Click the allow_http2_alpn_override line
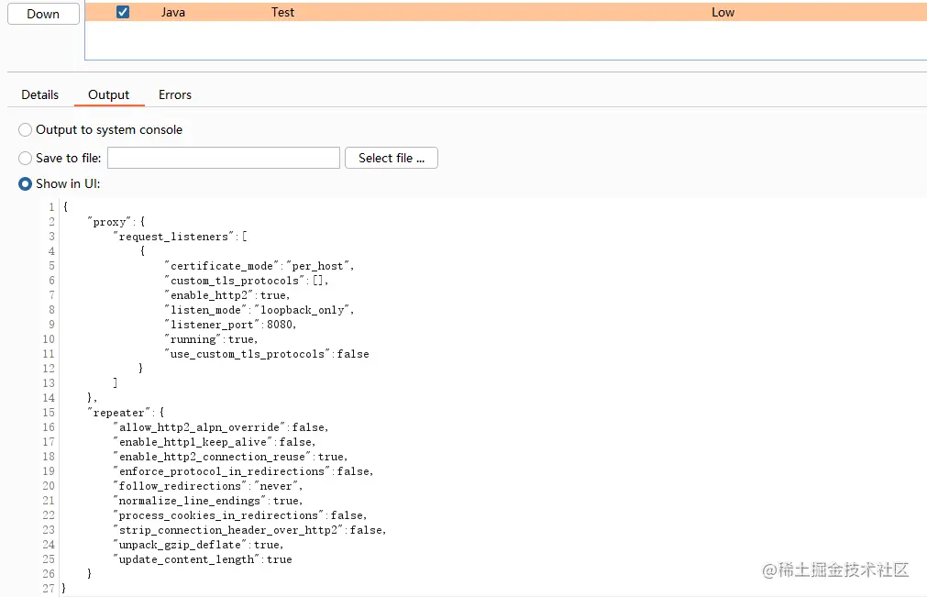 click(221, 427)
